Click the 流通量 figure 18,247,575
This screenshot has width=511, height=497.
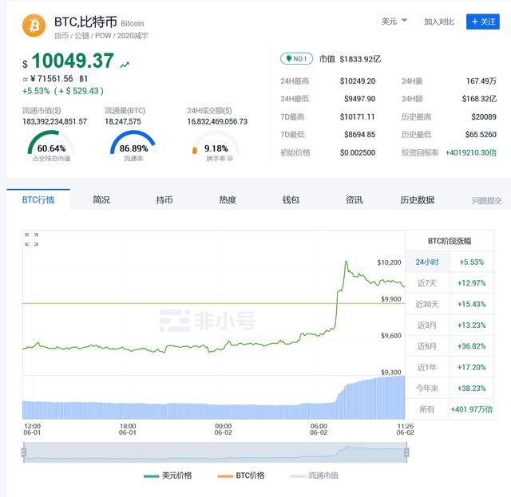[123, 122]
